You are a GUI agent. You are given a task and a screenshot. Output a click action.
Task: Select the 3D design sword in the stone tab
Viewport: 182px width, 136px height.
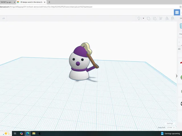pyautogui.click(x=31, y=2)
